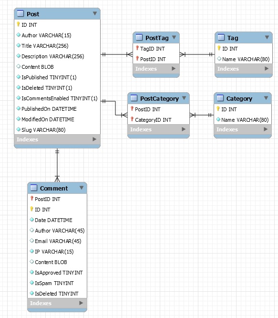
Task: Click the Tag table icon
Action: [221, 37]
